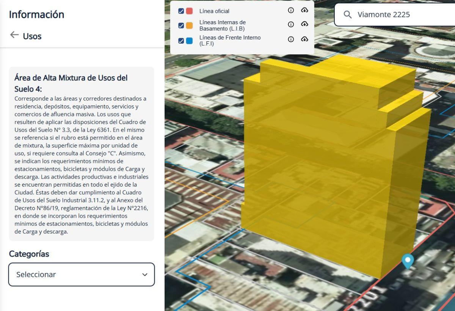Screen dimensions: 455x311
Task: Uncheck the Línea oficial layer checkbox
Action: [x=181, y=11]
